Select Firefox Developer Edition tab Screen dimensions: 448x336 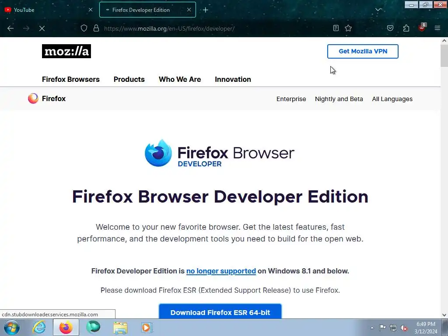147,10
